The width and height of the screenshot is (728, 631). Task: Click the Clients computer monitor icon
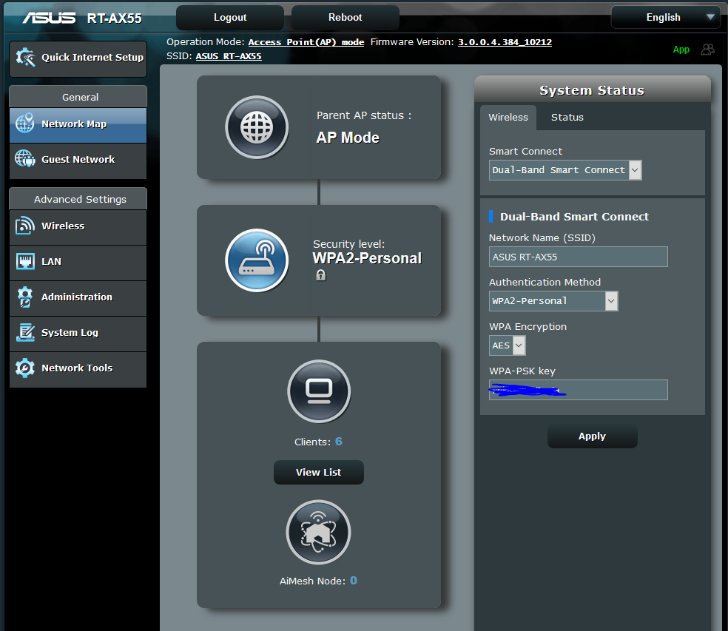[x=319, y=391]
